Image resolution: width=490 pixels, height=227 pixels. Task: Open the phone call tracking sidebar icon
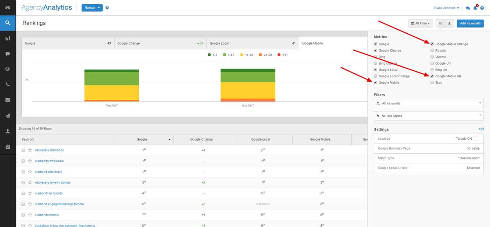7,84
